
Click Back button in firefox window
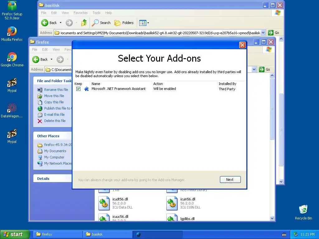(x=40, y=59)
